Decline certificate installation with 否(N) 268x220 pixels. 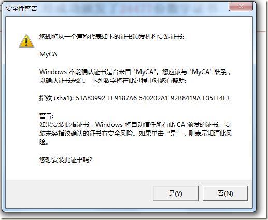click(225, 194)
